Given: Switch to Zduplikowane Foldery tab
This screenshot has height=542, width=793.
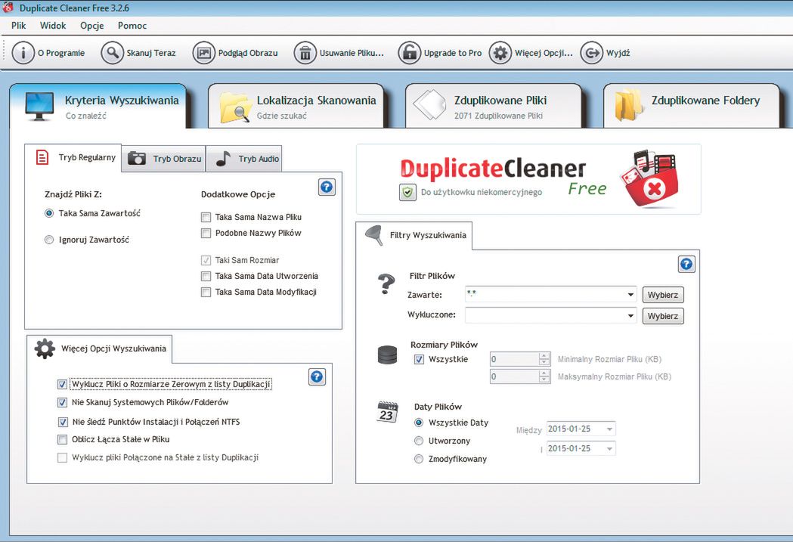Looking at the screenshot, I should pyautogui.click(x=692, y=106).
